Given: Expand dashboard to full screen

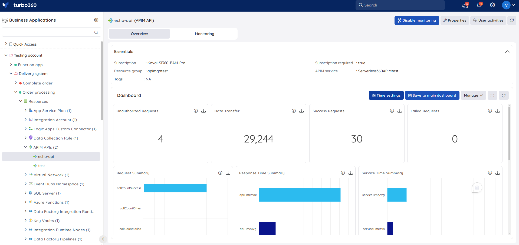Looking at the screenshot, I should click(492, 96).
